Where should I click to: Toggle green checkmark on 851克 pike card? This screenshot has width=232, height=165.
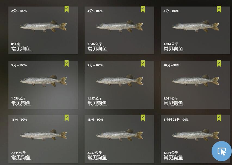coord(67,9)
